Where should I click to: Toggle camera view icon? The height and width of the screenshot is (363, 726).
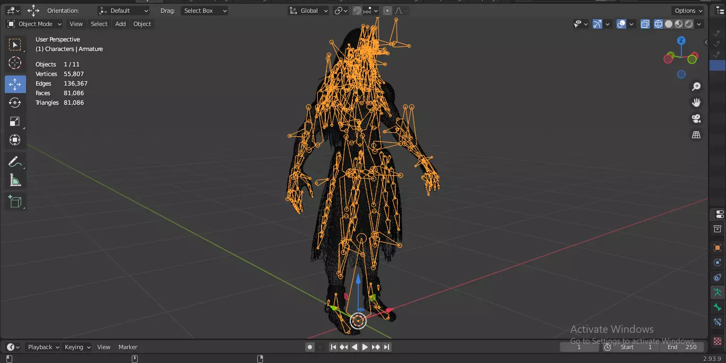click(696, 119)
